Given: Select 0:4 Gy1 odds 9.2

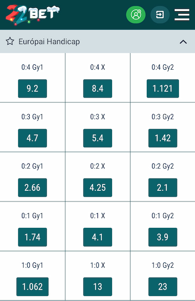Looking at the screenshot, I should point(32,88).
